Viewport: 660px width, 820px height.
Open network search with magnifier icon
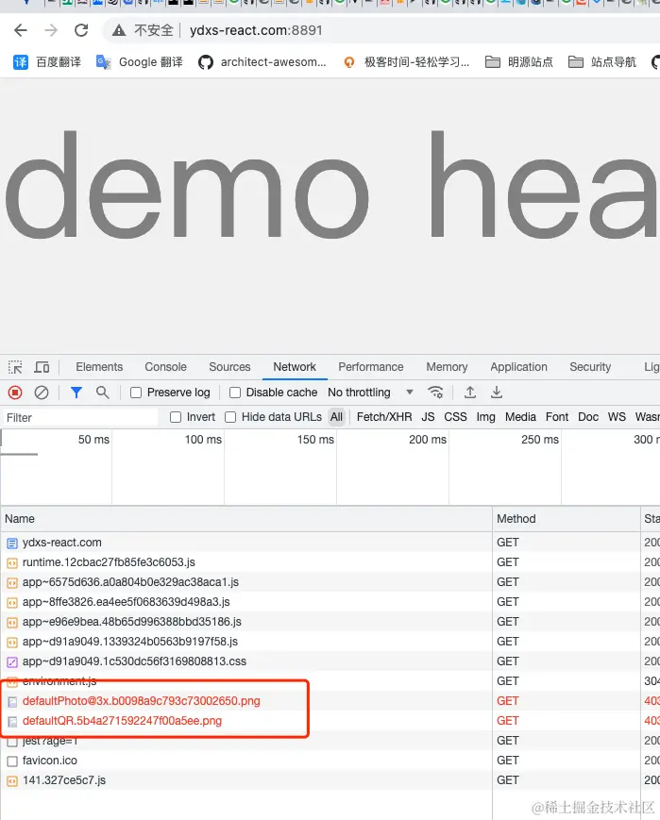(x=103, y=393)
